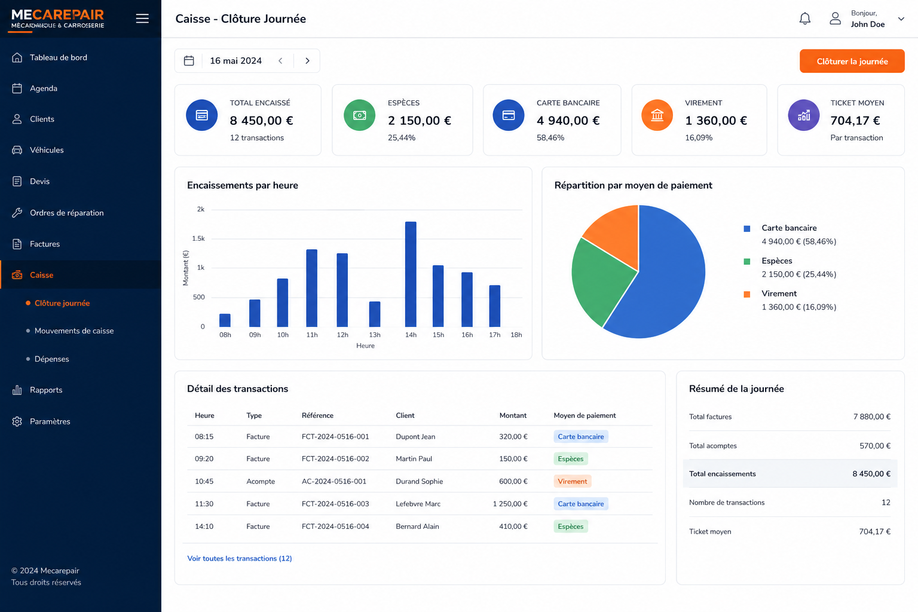Click reference FCT-2024-0516-001
Viewport: 918px width, 612px height.
point(335,436)
